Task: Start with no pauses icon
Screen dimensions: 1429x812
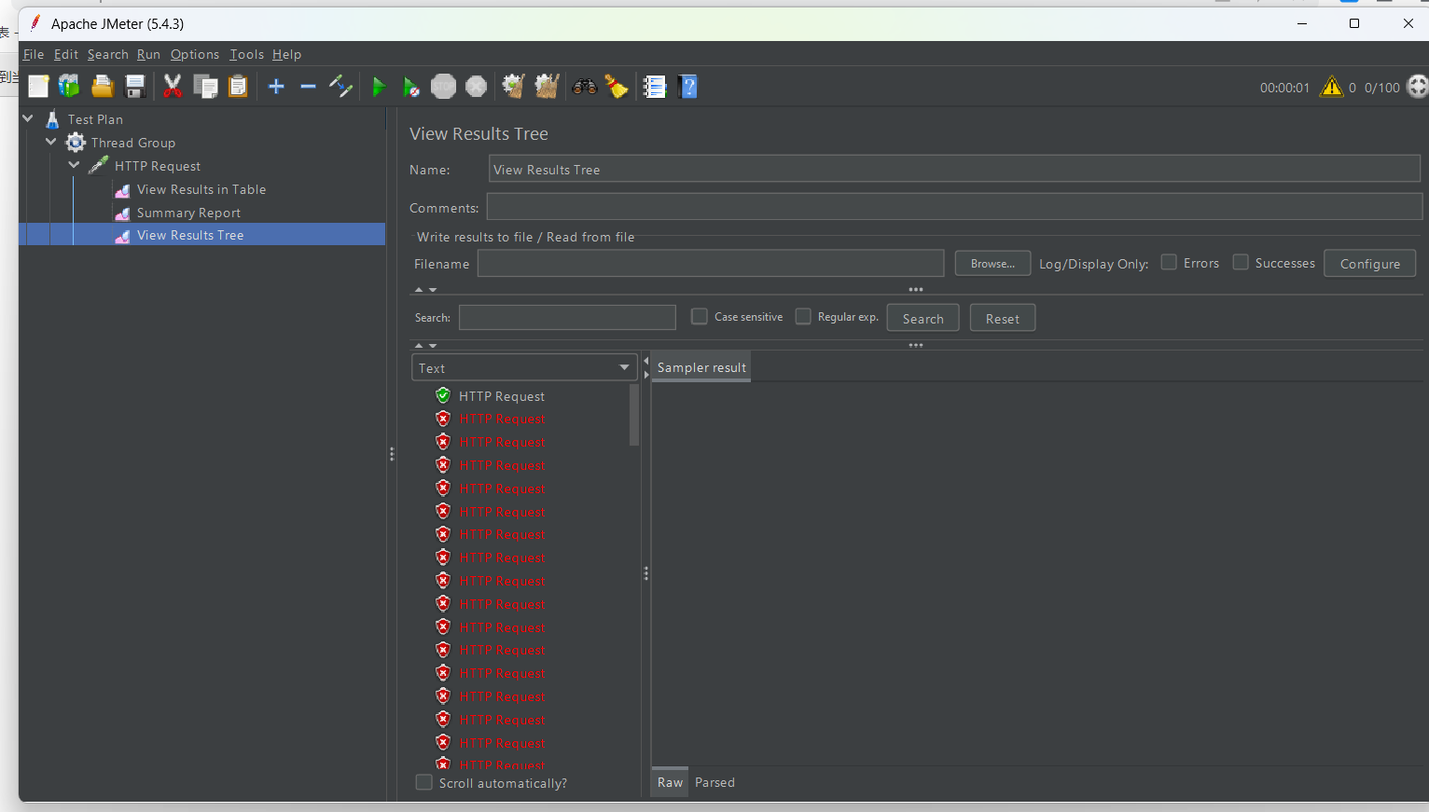Action: (410, 88)
